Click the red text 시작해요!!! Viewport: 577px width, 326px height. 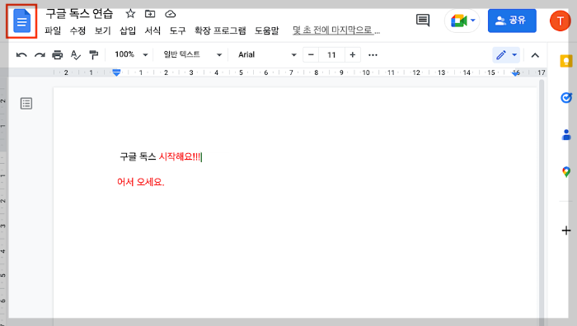[x=180, y=157]
